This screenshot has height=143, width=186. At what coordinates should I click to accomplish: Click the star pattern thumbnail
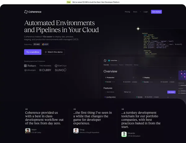tap(182, 75)
